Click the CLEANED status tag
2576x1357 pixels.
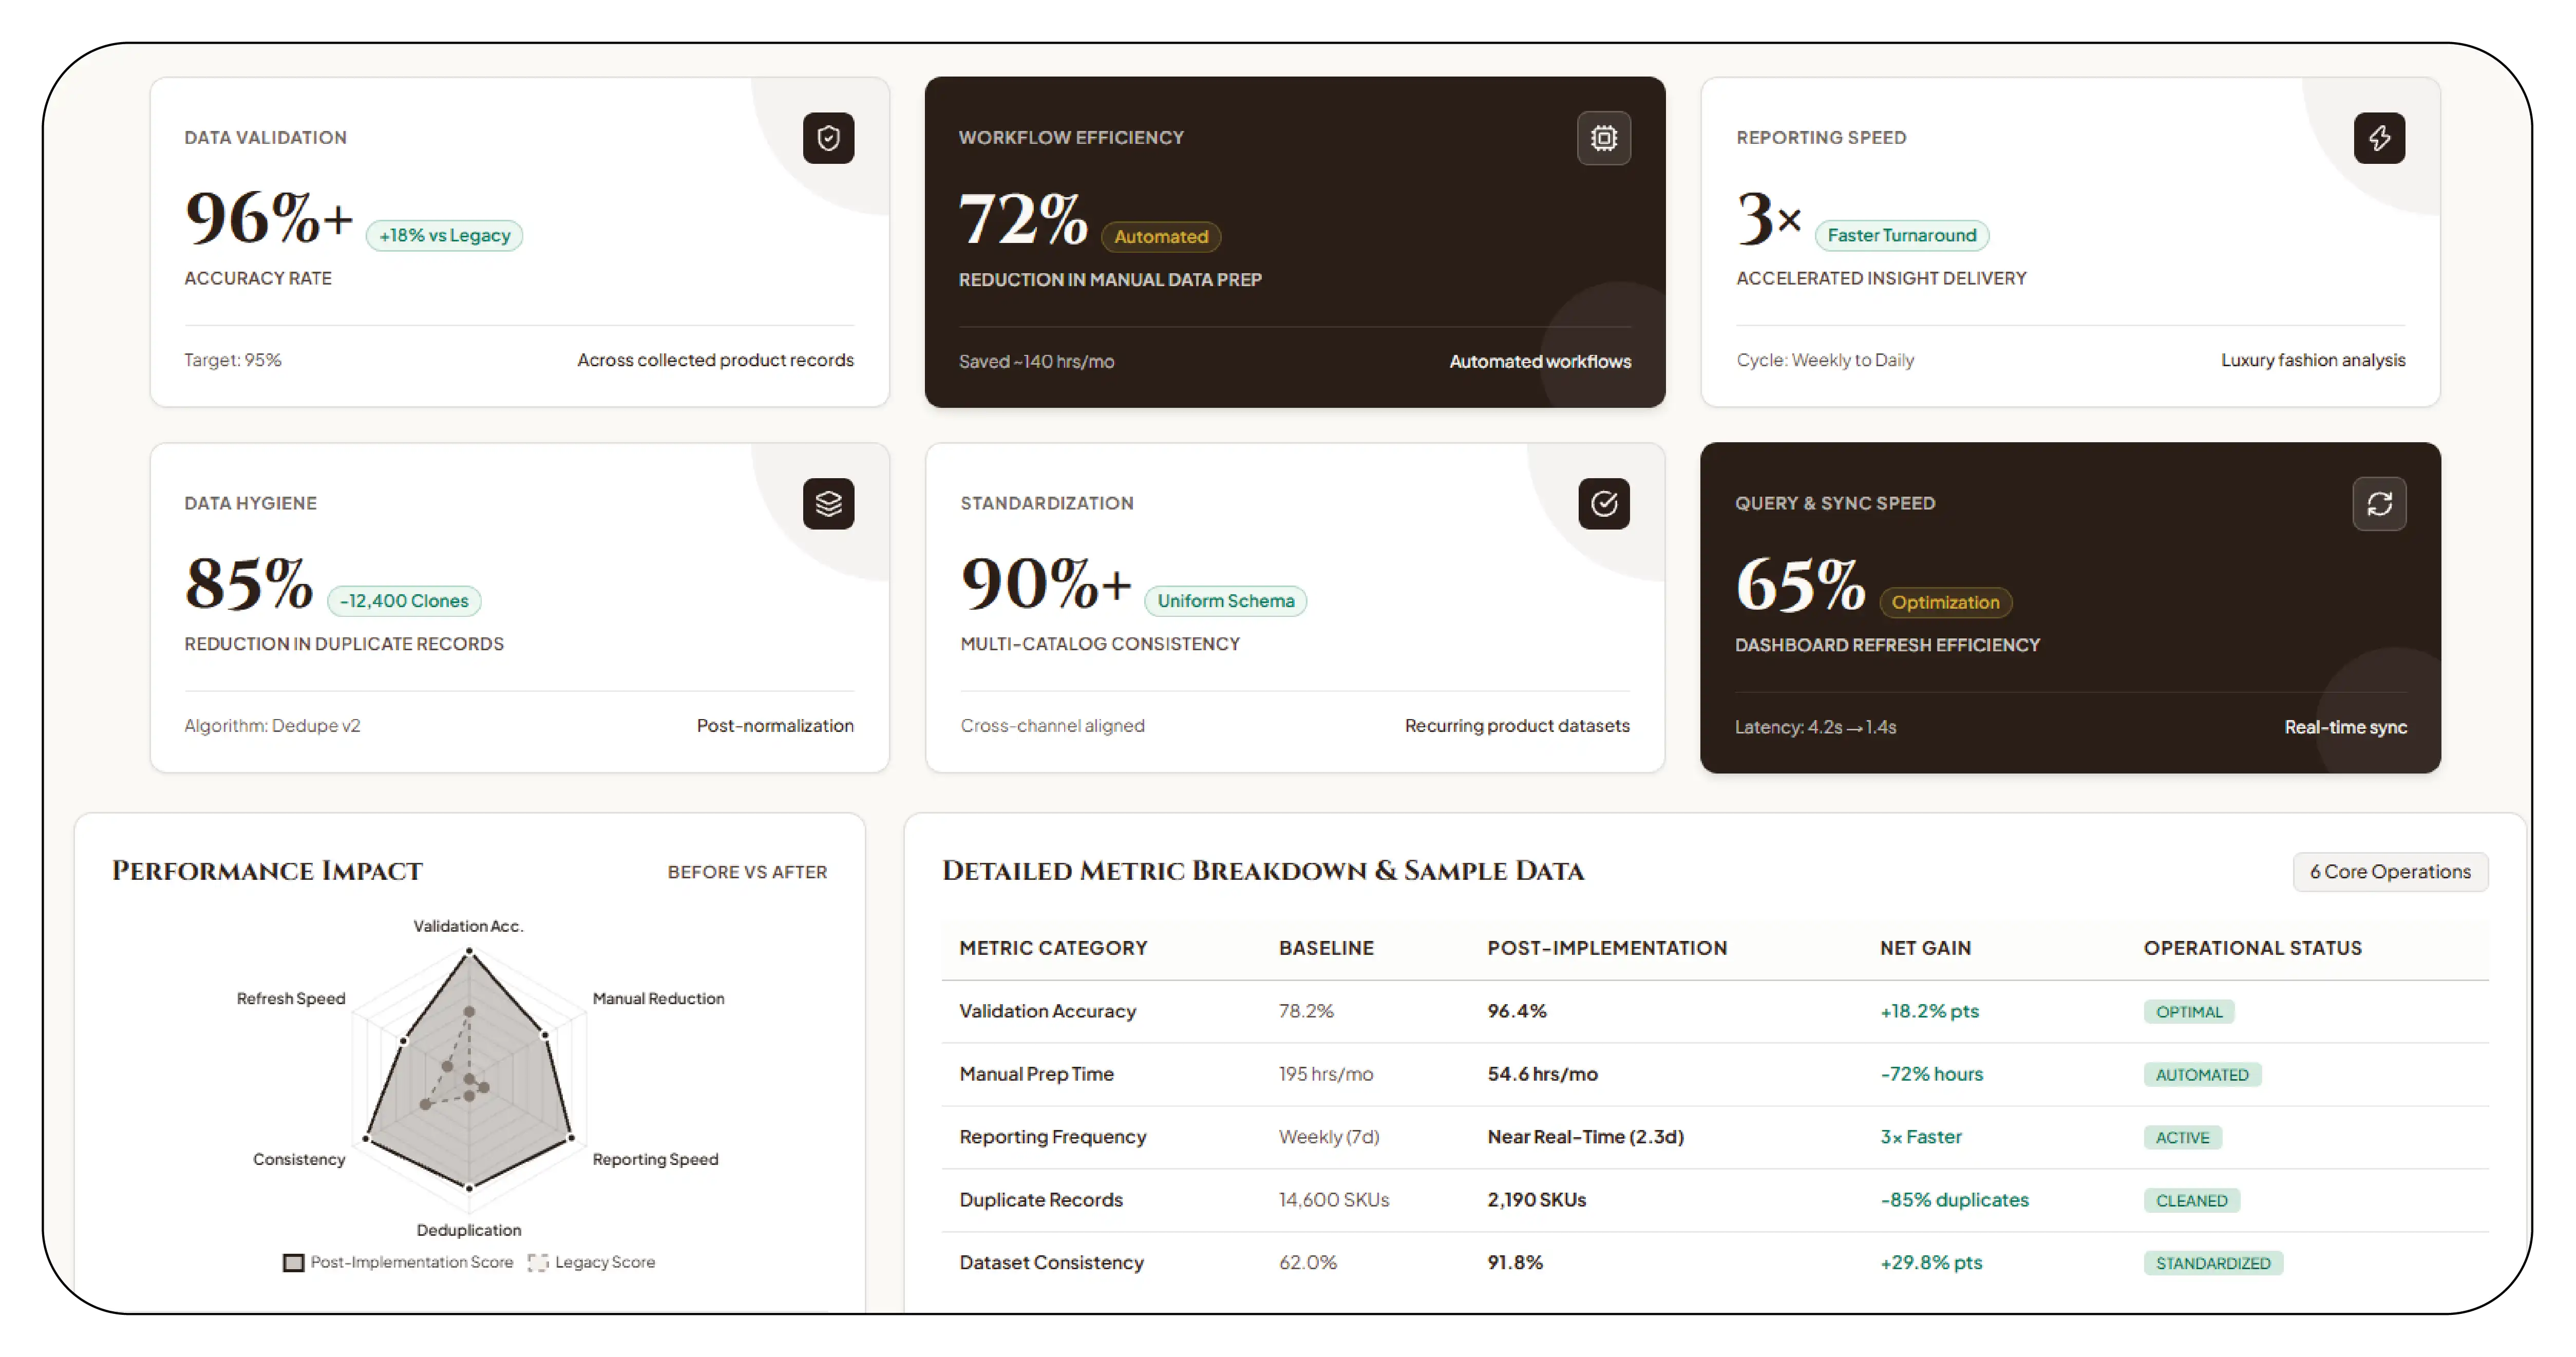click(2191, 1200)
